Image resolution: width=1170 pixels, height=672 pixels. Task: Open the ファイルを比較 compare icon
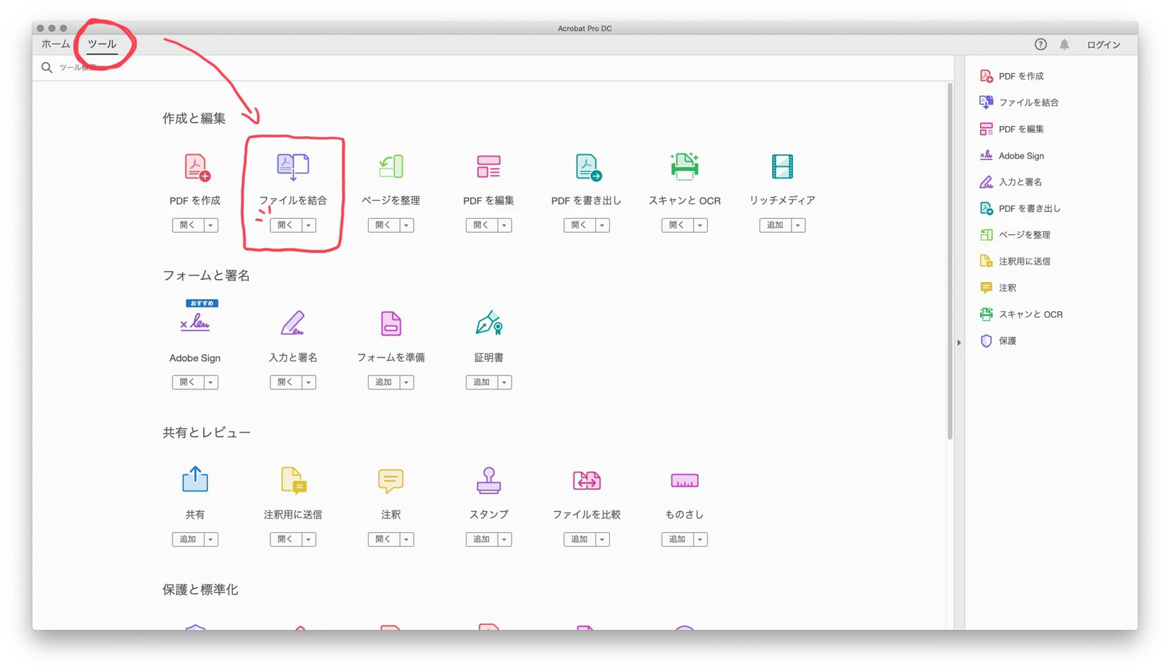click(586, 480)
